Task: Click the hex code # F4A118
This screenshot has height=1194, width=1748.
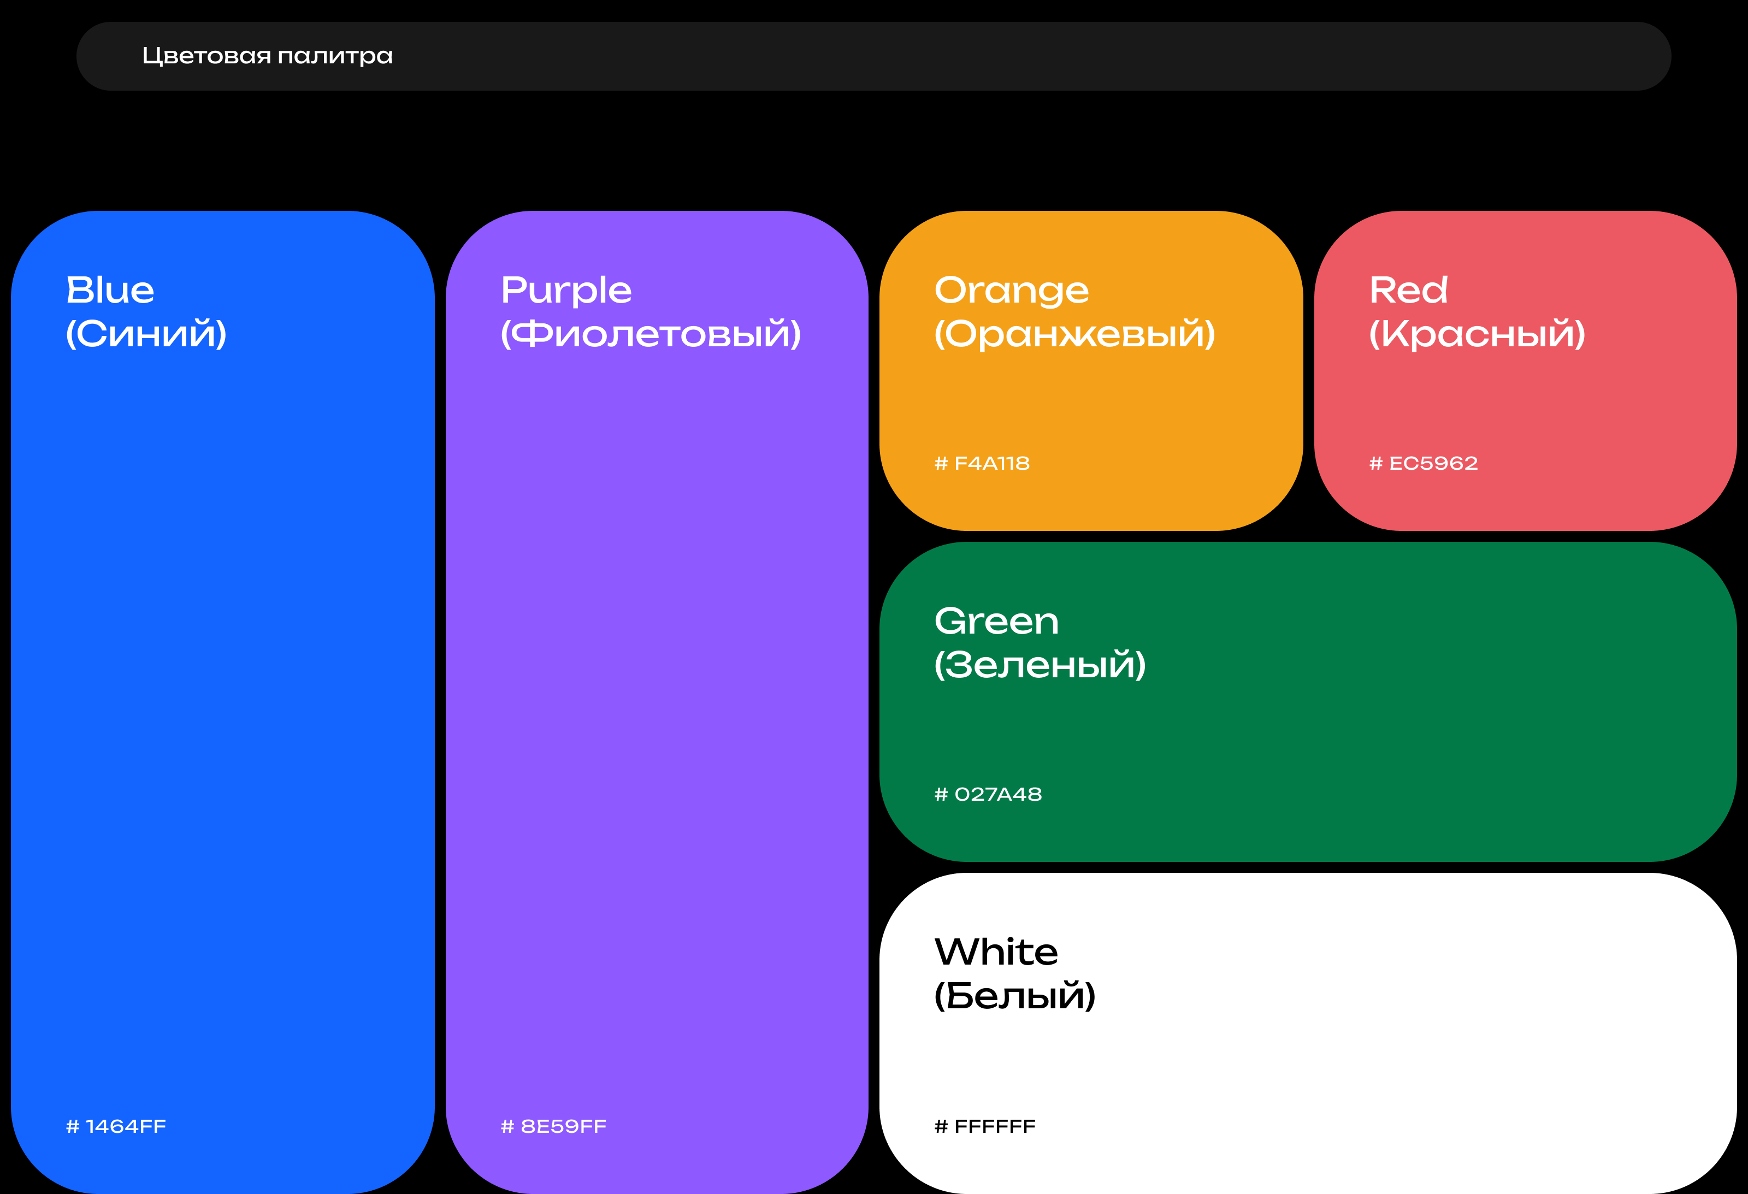Action: click(982, 463)
